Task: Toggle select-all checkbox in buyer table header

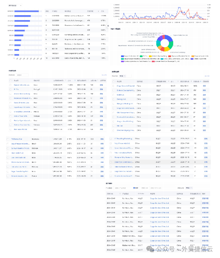Action: (10, 80)
